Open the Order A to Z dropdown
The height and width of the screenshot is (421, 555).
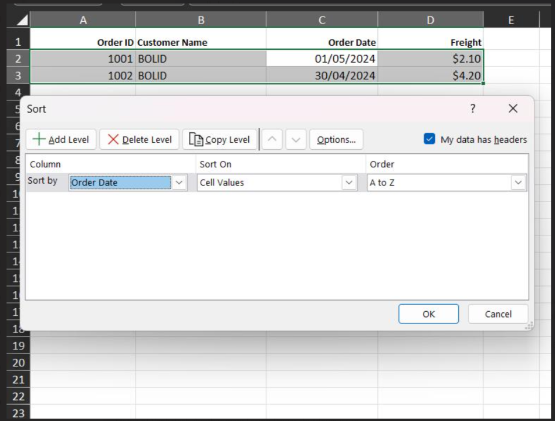[x=518, y=183]
